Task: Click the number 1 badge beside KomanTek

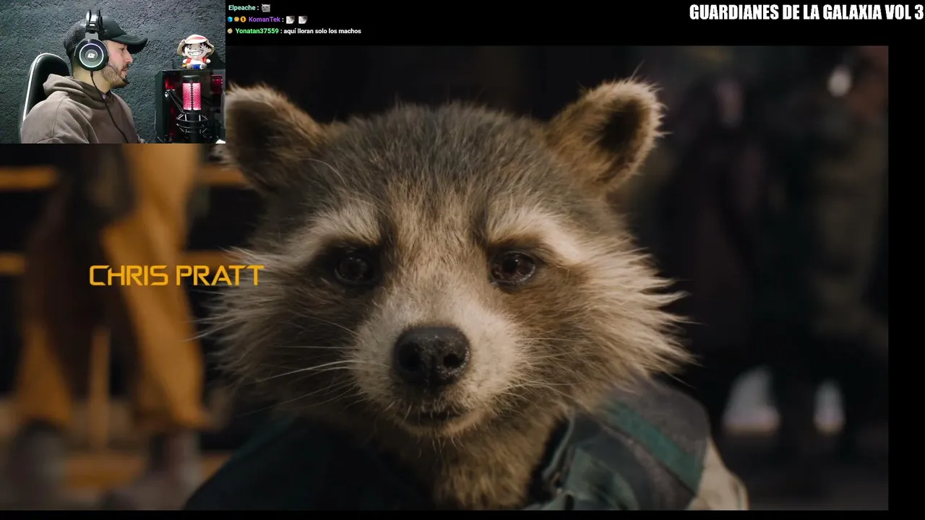Action: [243, 19]
